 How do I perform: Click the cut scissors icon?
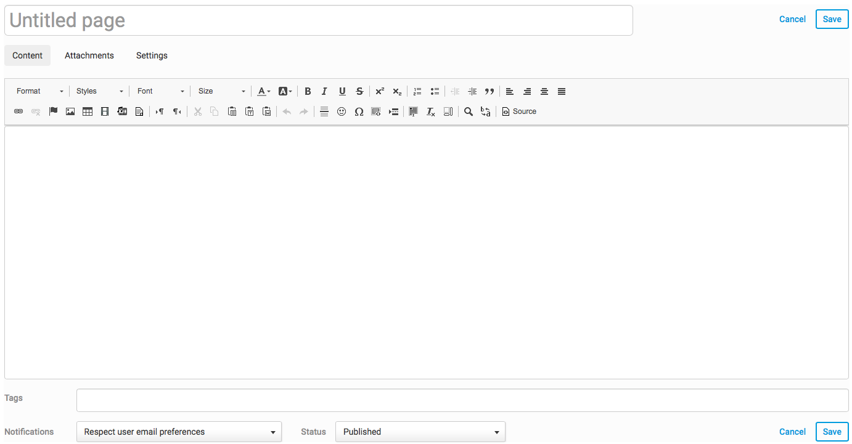[198, 111]
